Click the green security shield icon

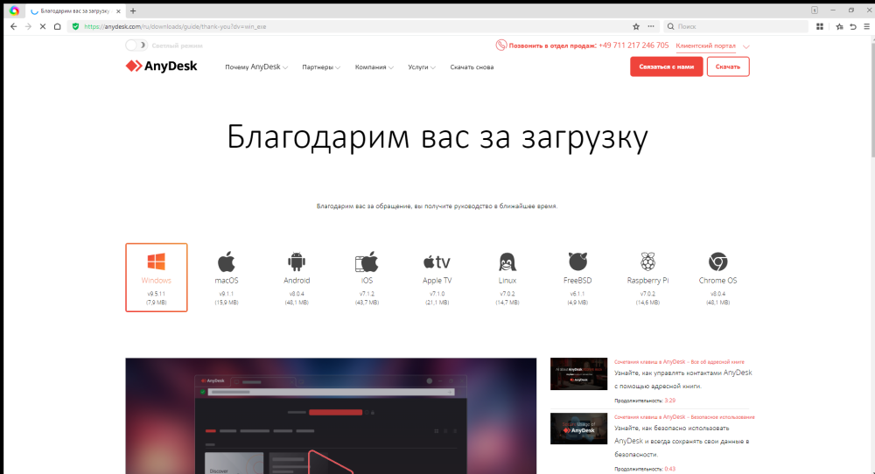coord(76,26)
